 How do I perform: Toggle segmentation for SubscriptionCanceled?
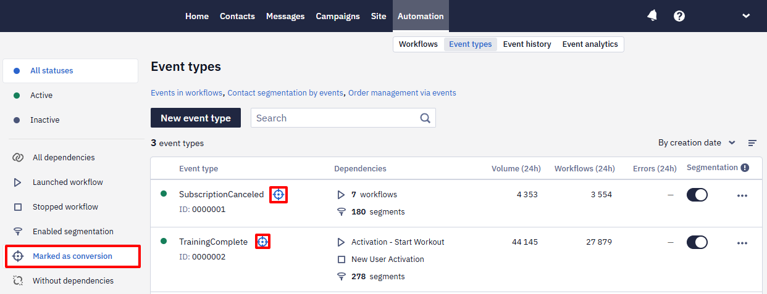click(x=697, y=195)
